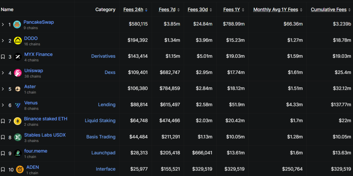Bookmark the ADEN row
The width and height of the screenshot is (353, 176).
pos(3,169)
